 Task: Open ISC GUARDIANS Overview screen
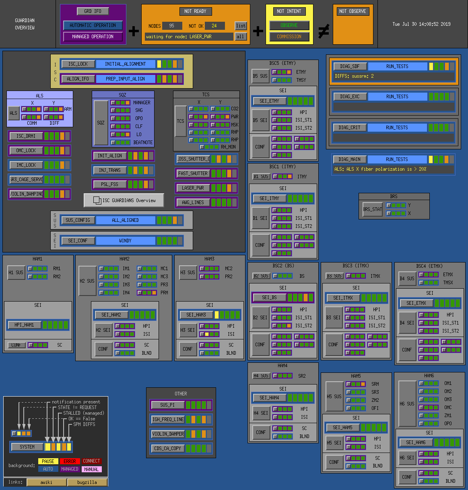124,200
